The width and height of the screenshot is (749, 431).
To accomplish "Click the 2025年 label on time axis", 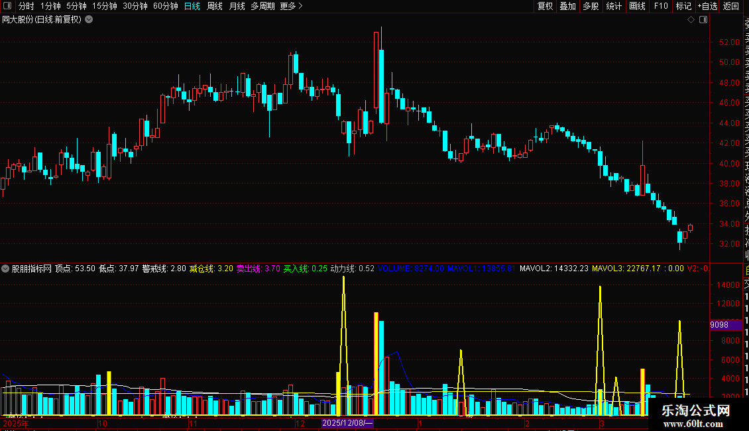I will [x=16, y=423].
